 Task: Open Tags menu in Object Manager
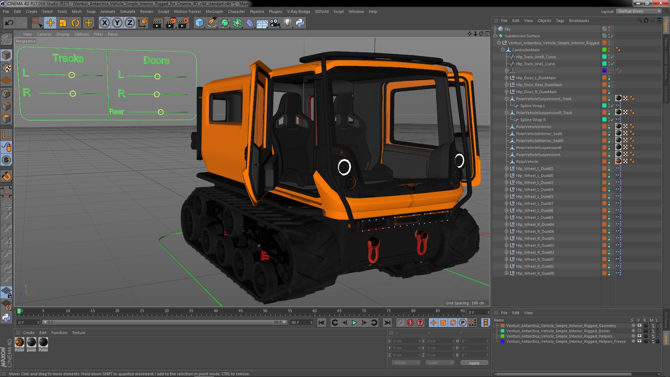tap(560, 21)
